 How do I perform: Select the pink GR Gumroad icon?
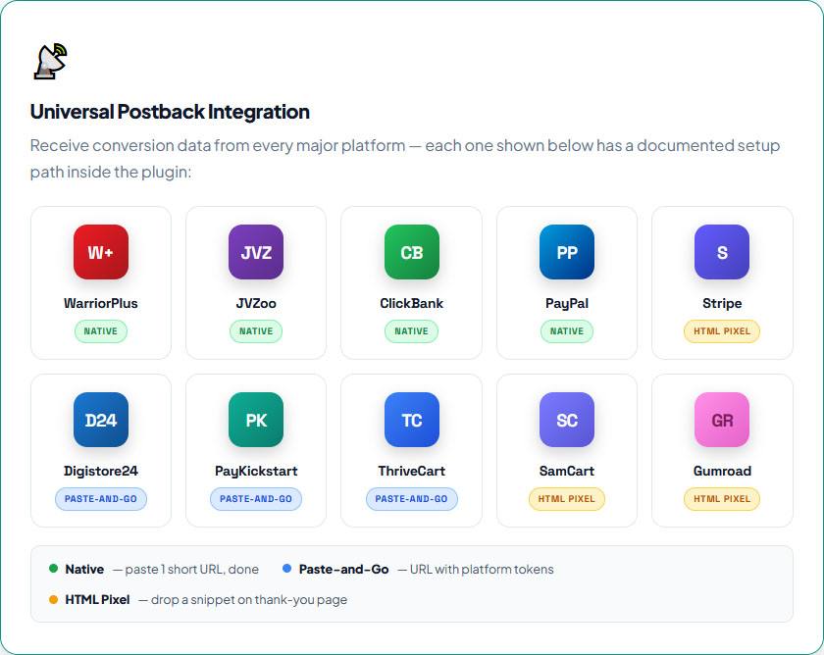[x=722, y=420]
